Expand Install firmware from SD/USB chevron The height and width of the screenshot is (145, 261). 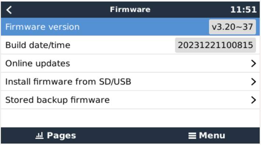tap(253, 81)
